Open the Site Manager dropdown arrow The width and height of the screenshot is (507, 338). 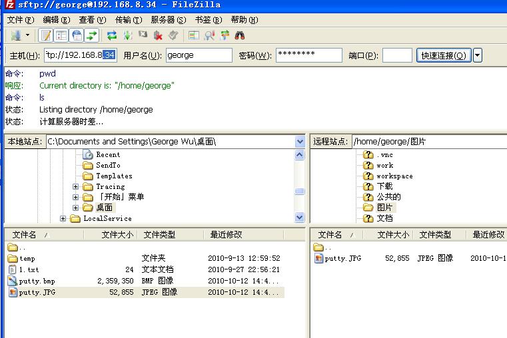coord(27,35)
